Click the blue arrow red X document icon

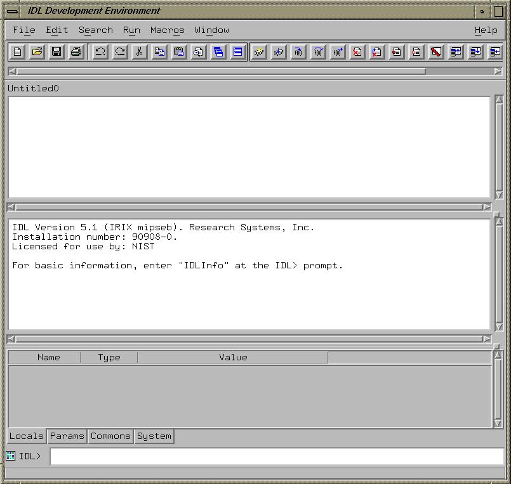[377, 52]
